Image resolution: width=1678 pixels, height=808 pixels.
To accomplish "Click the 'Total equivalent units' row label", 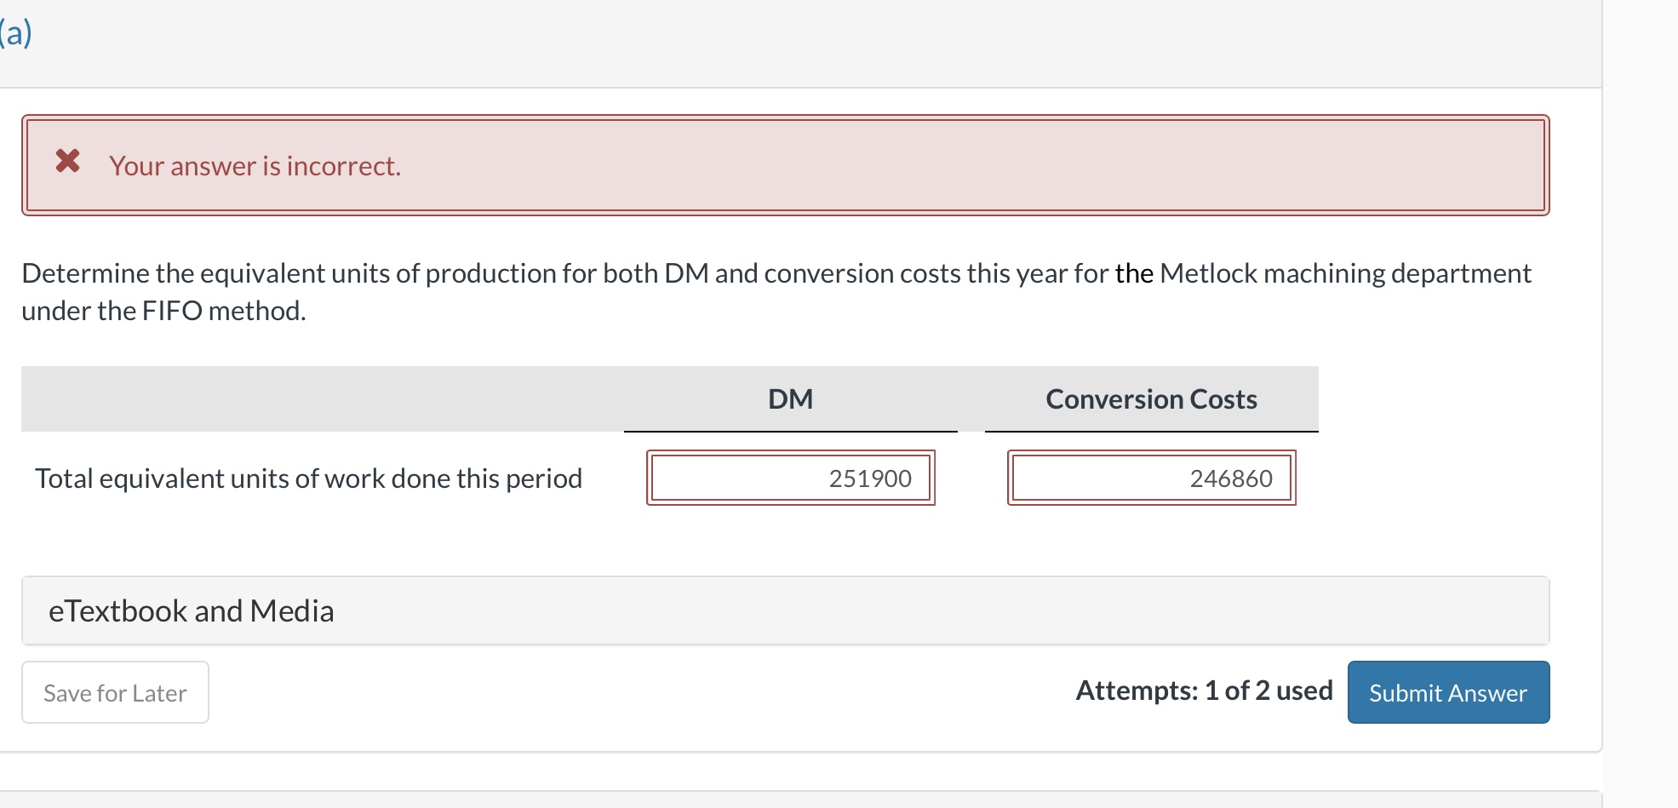I will (308, 478).
